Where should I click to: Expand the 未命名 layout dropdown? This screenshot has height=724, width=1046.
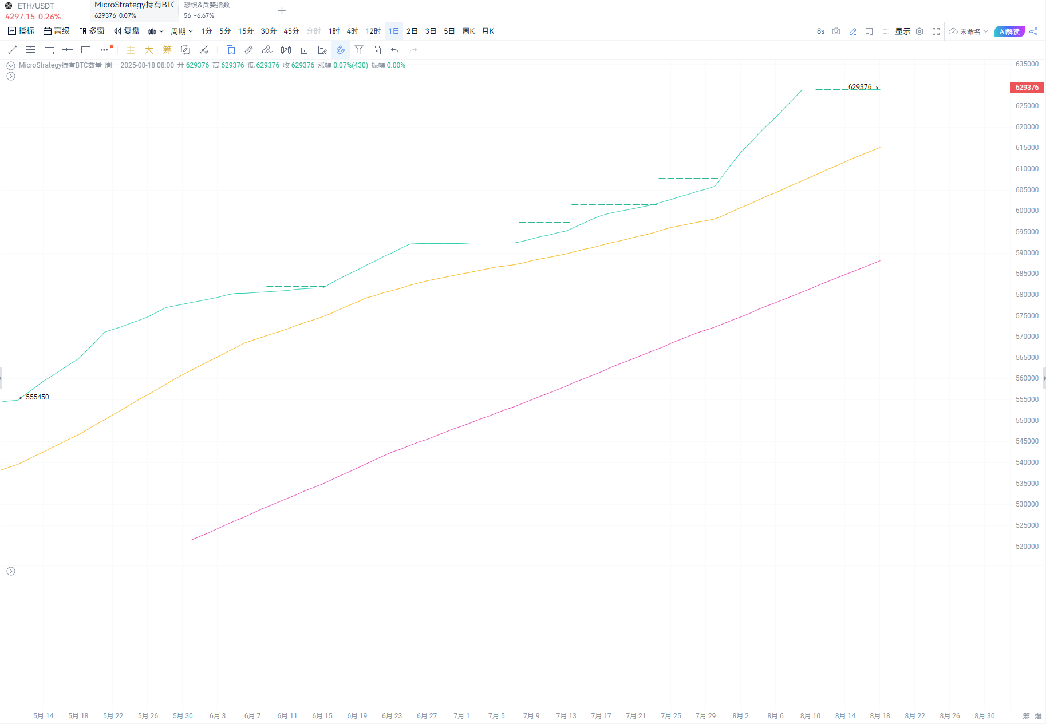(969, 31)
